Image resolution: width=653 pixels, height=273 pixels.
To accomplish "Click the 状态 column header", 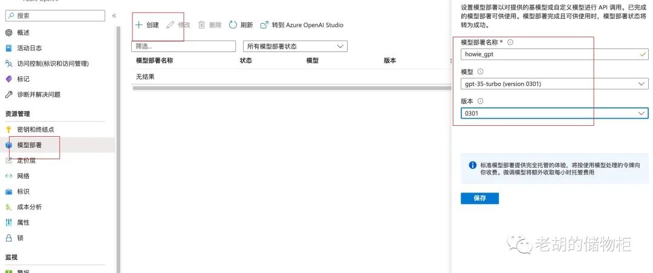I will pyautogui.click(x=245, y=61).
